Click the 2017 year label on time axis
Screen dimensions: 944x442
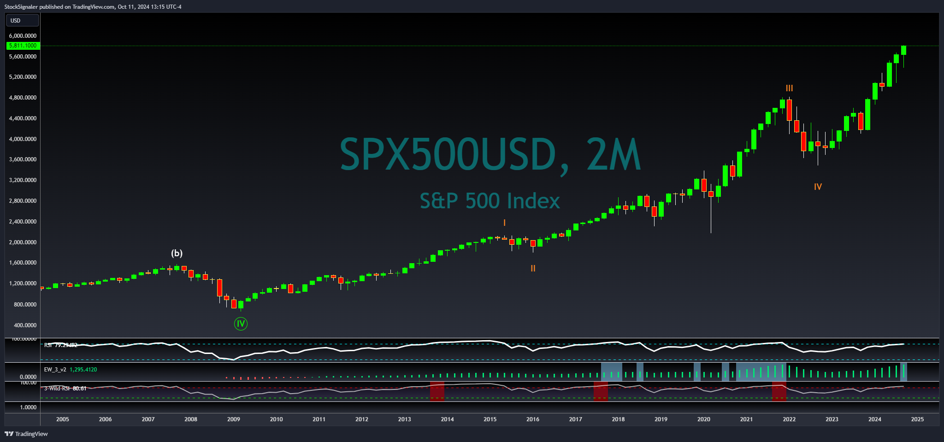[x=576, y=419]
